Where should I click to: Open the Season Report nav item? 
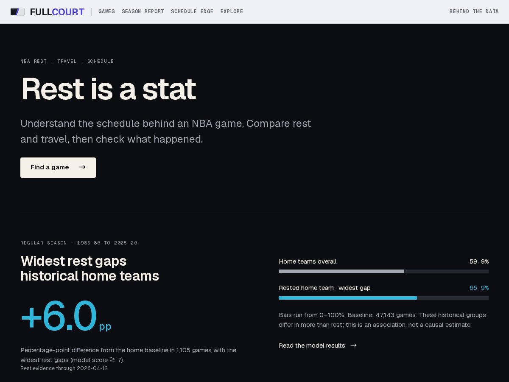point(143,11)
